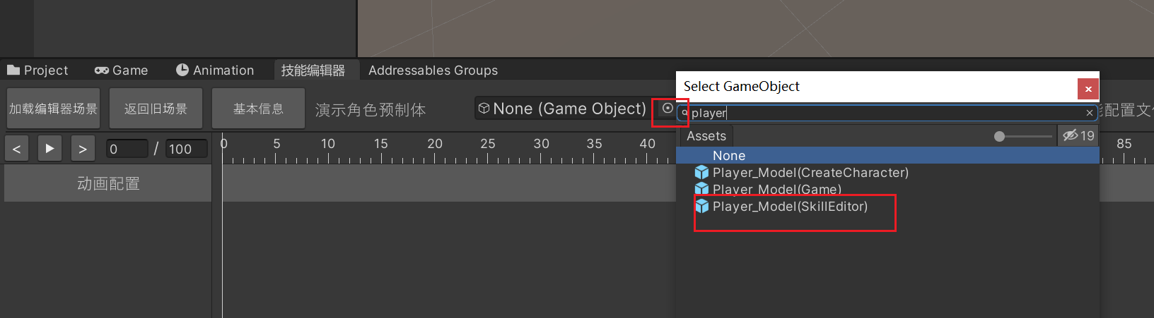
Task: Click the 返回旧场景 button
Action: click(x=156, y=109)
